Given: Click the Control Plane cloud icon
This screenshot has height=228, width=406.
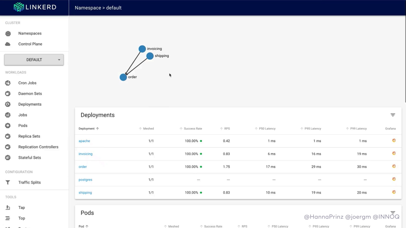Looking at the screenshot, I should (x=8, y=44).
